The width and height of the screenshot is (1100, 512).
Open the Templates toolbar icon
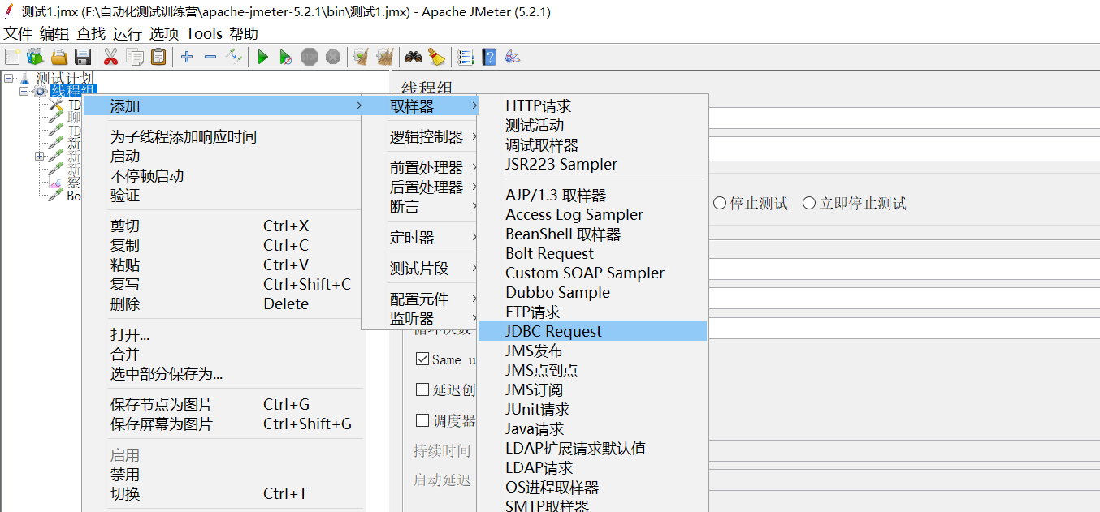click(35, 57)
